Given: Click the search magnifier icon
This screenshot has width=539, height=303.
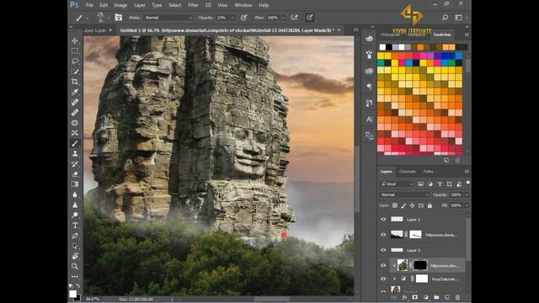Looking at the screenshot, I should [x=445, y=17].
